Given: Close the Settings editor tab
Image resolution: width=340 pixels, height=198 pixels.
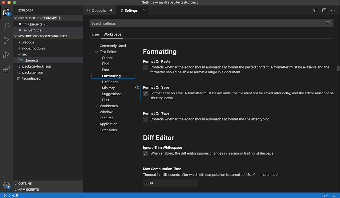Looking at the screenshot, I should click(x=144, y=10).
